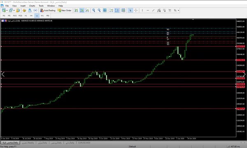
Task: Open the File menu
Action: (x=7, y=6)
